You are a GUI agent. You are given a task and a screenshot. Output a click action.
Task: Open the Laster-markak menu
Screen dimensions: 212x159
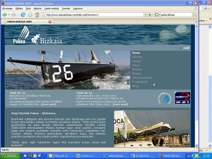click(52, 8)
